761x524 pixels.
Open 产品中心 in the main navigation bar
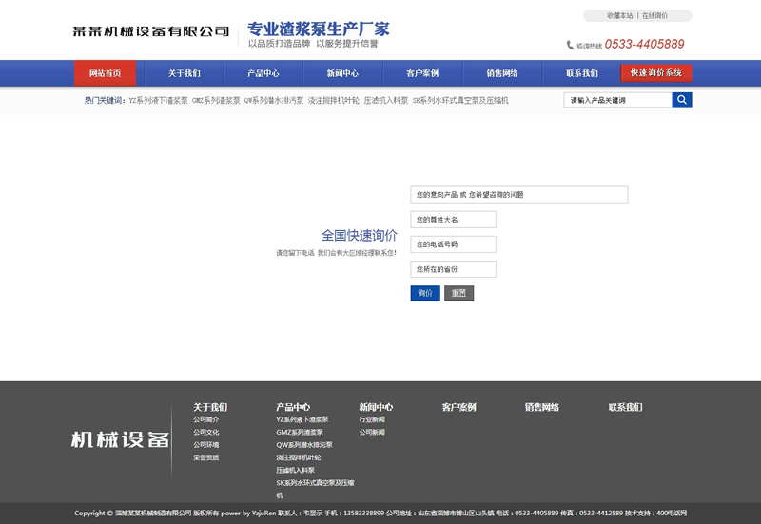click(x=263, y=73)
